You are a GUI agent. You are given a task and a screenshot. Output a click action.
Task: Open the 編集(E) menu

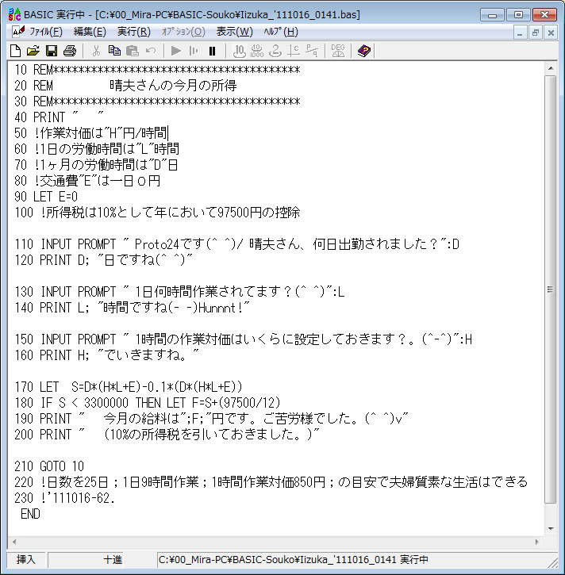pos(90,32)
